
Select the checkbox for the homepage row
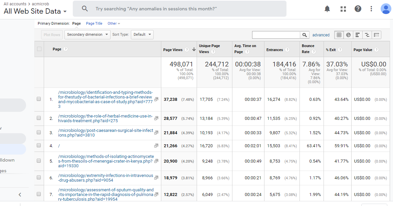point(39,146)
